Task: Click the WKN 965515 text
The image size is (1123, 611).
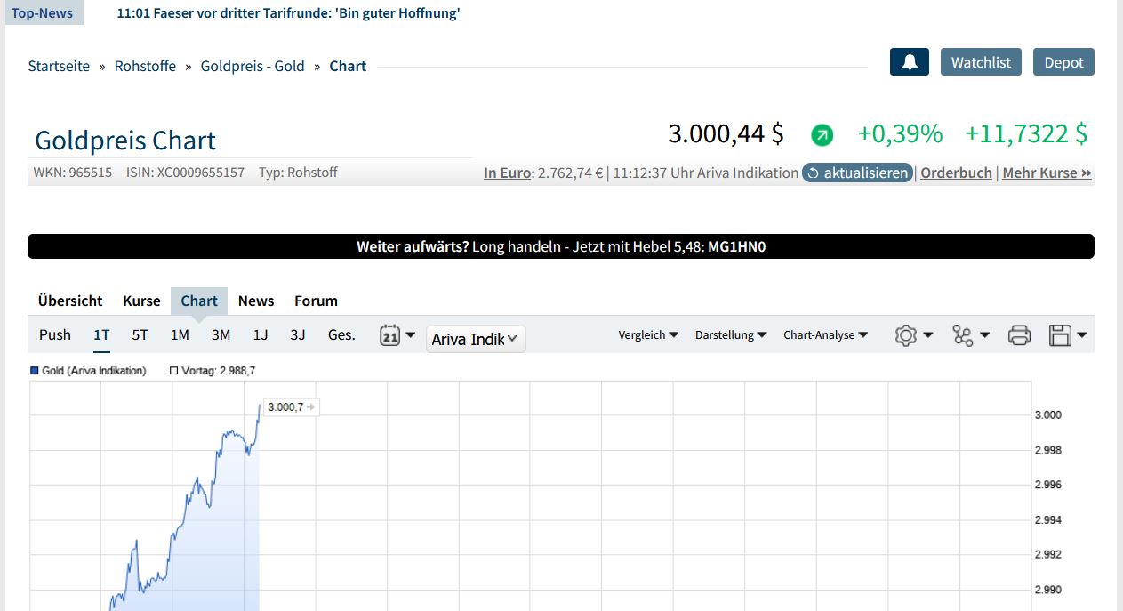Action: coord(73,173)
